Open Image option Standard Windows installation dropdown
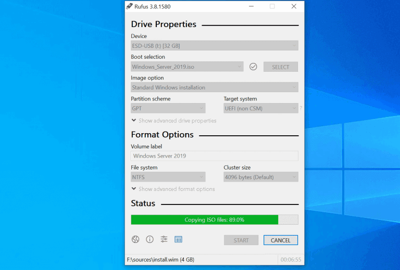Screen dimensions: 400x270 click(x=215, y=87)
